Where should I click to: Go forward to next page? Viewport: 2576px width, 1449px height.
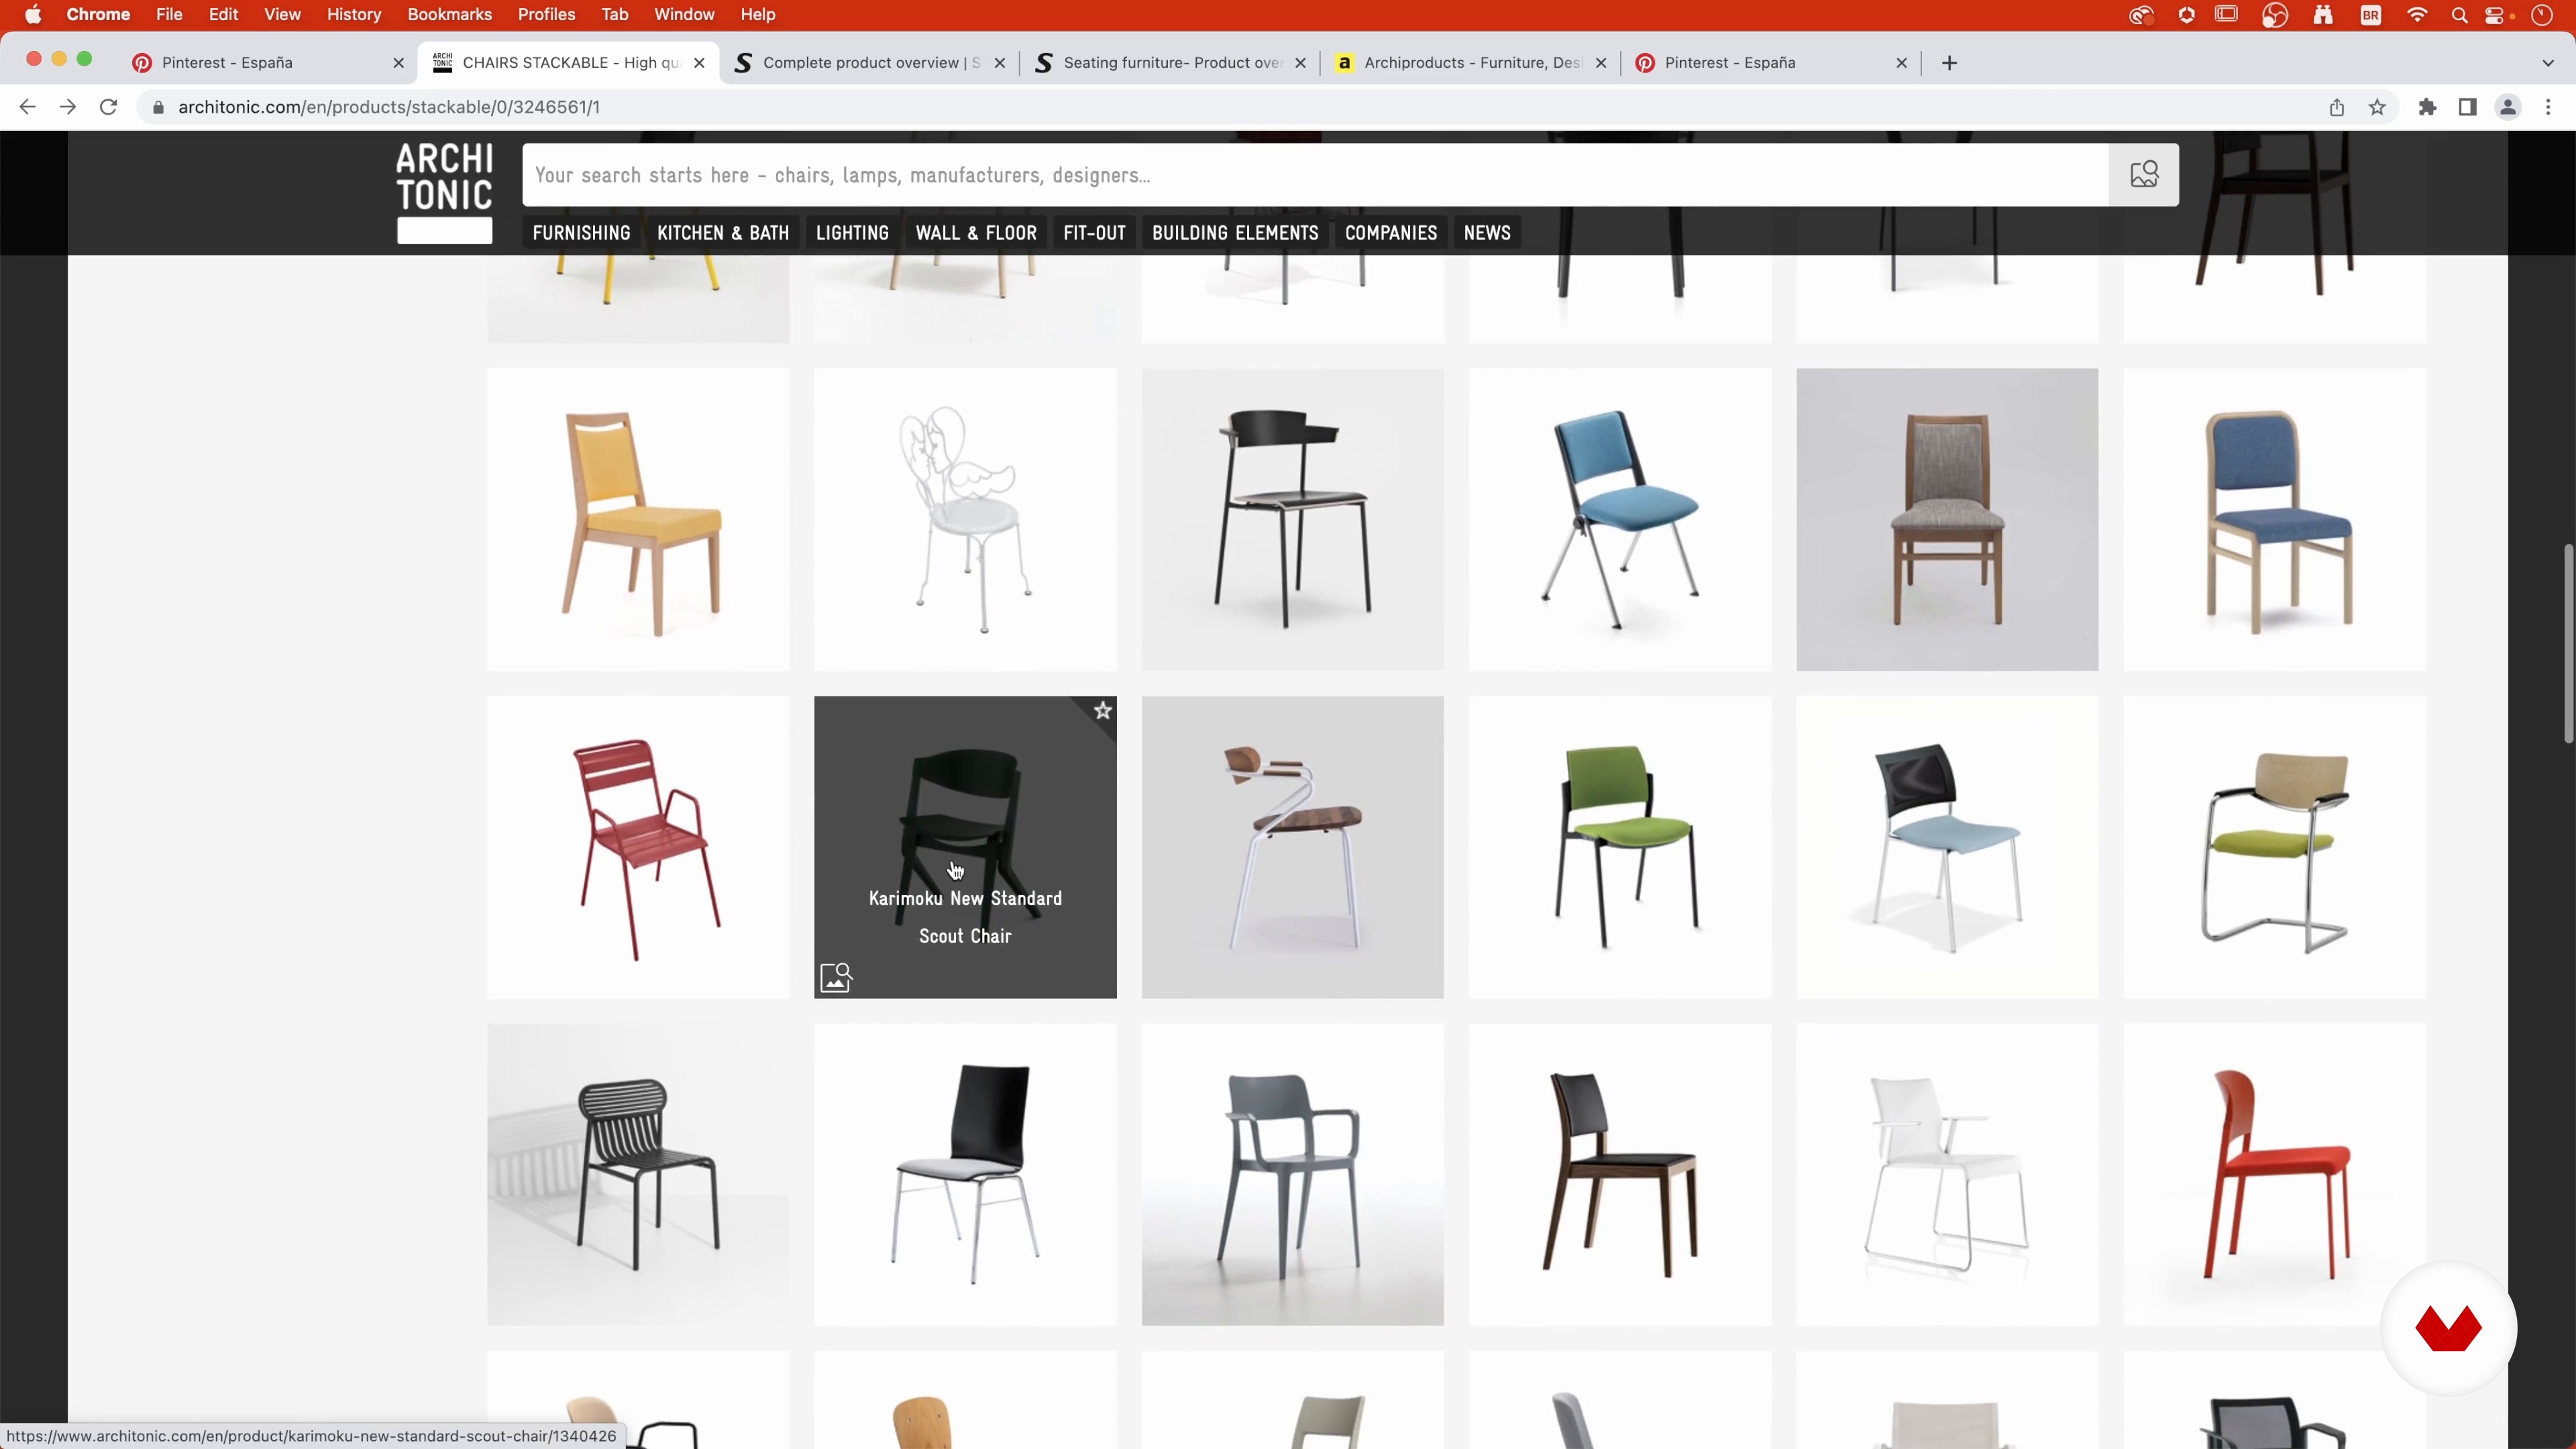(x=68, y=107)
